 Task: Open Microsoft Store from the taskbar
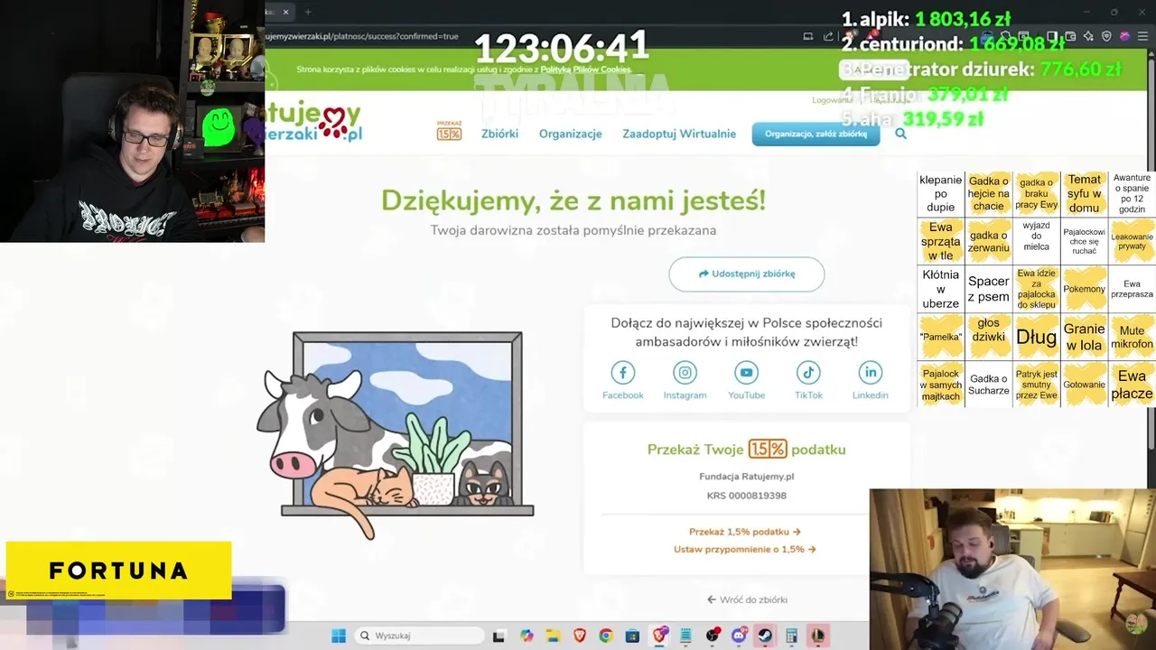click(632, 636)
